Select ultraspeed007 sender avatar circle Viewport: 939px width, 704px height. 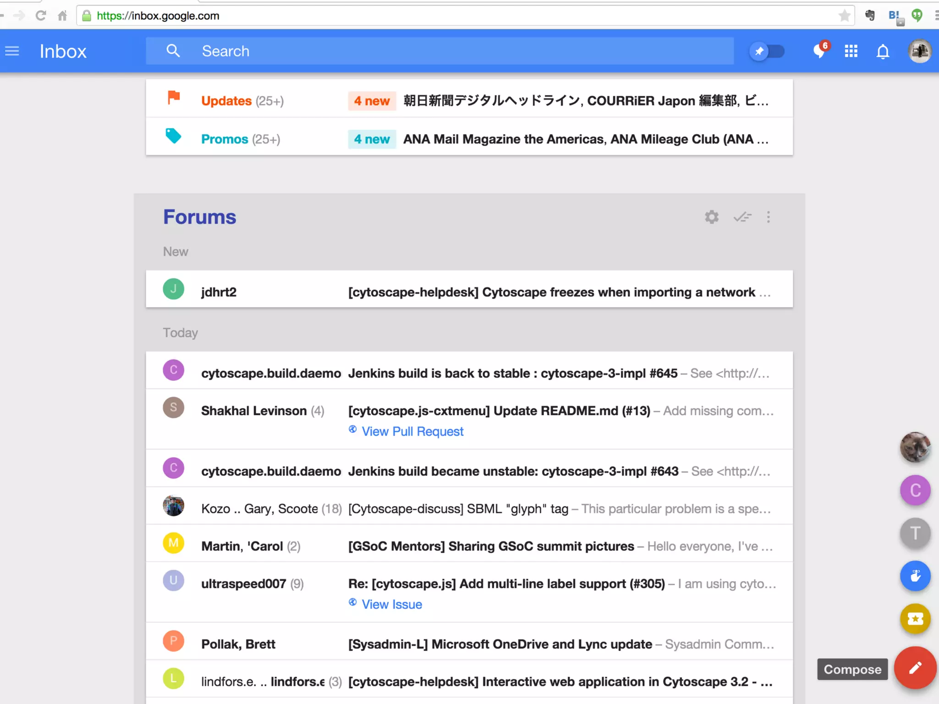(173, 581)
